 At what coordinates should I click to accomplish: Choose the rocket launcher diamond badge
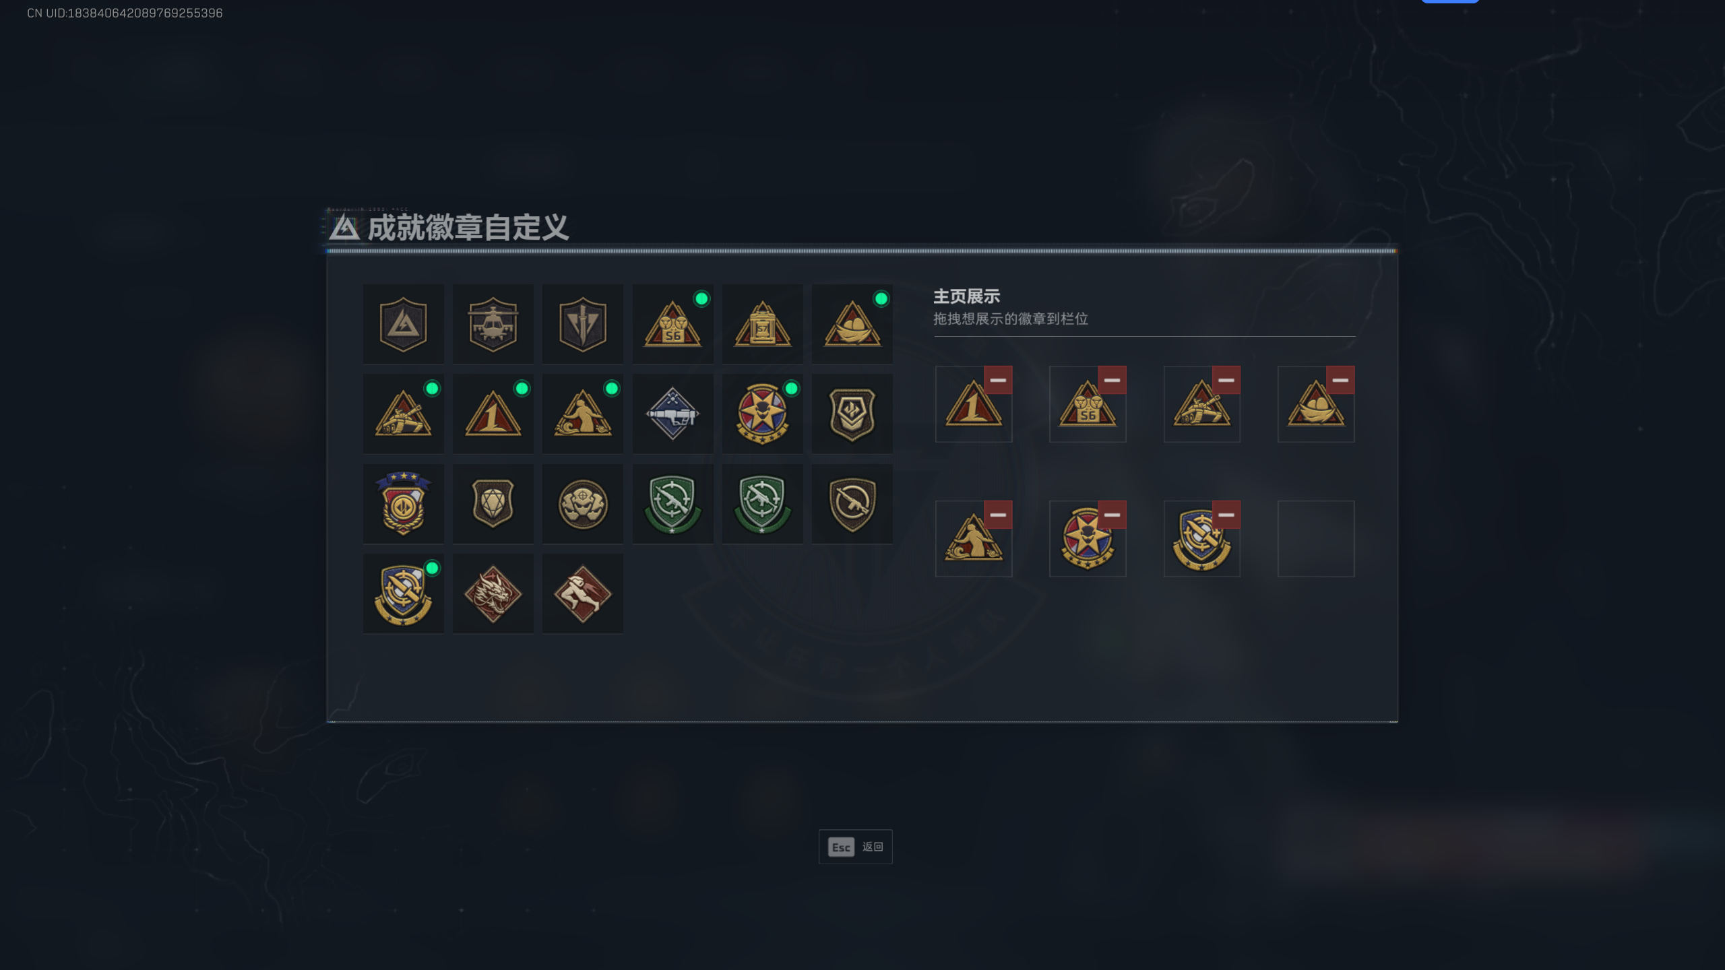click(672, 414)
